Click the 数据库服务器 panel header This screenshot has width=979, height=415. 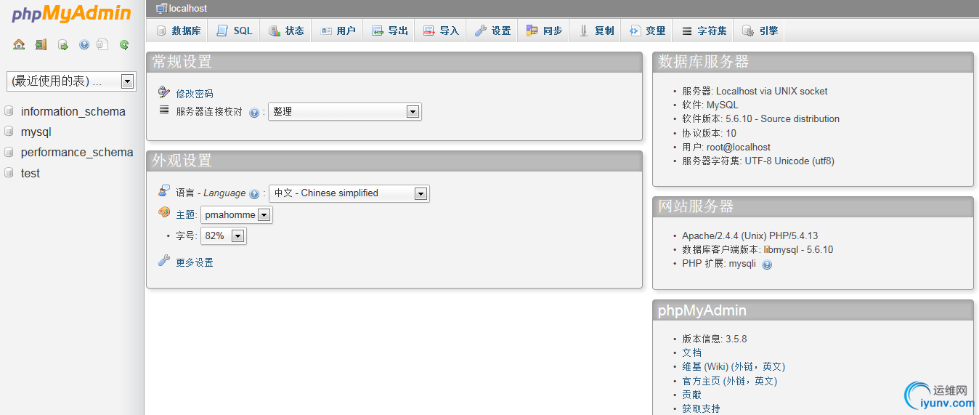tap(813, 62)
